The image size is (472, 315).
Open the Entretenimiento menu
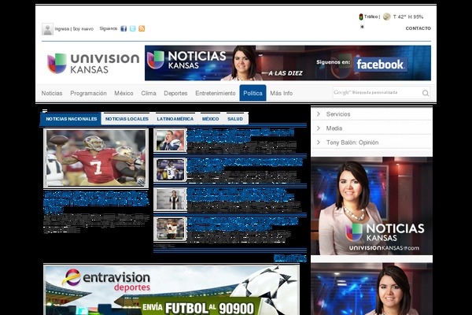[x=216, y=93]
